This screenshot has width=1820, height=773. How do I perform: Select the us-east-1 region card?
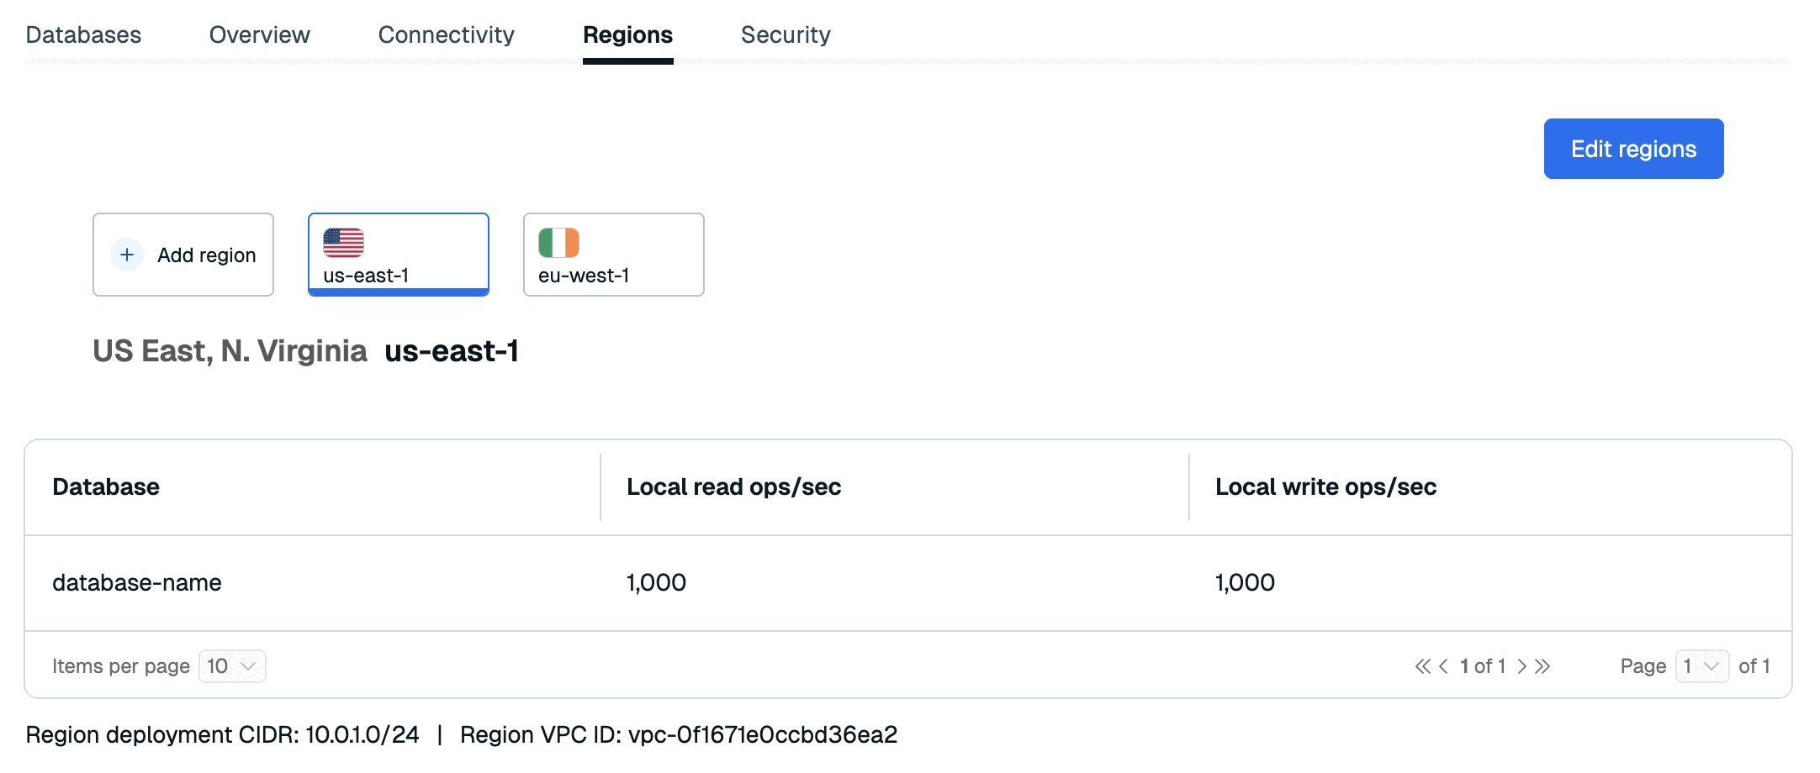[398, 255]
